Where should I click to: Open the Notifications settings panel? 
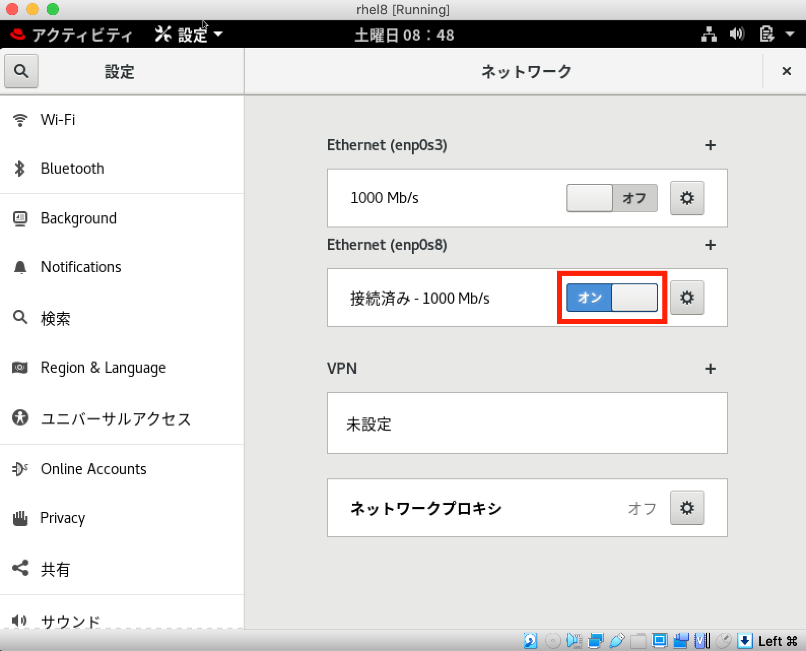(x=122, y=267)
